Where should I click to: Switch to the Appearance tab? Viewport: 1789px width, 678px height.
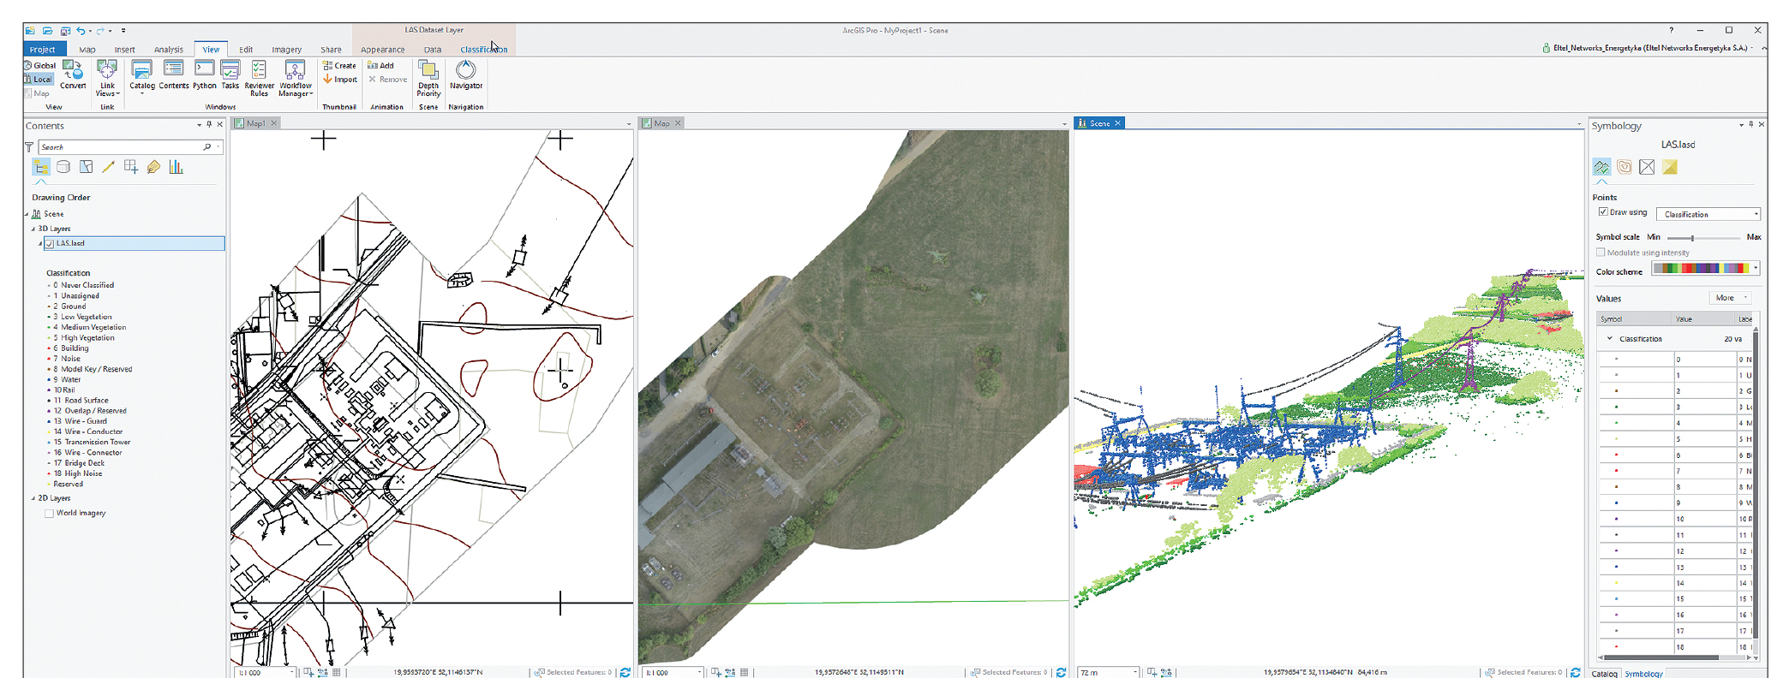[383, 50]
